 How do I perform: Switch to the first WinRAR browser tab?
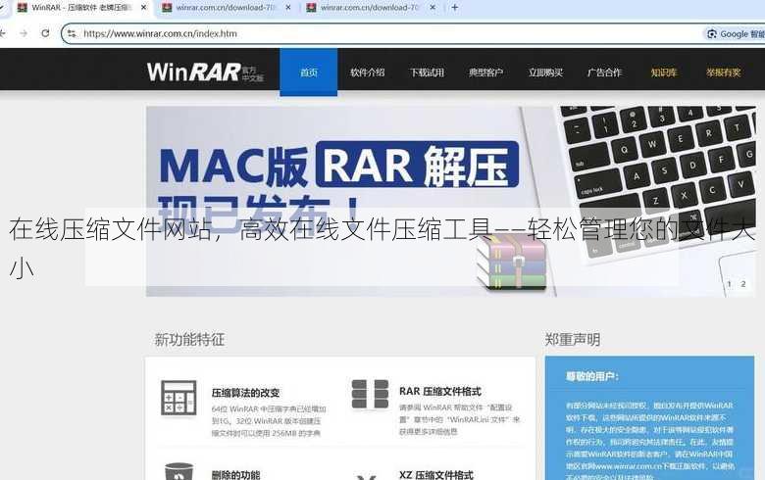[82, 8]
